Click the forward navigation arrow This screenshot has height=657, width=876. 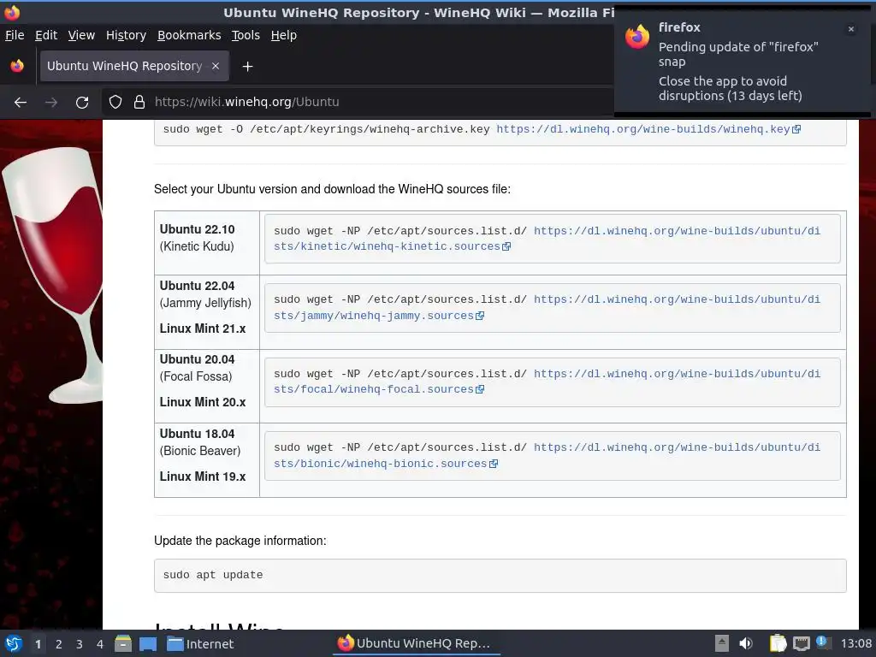pyautogui.click(x=51, y=103)
